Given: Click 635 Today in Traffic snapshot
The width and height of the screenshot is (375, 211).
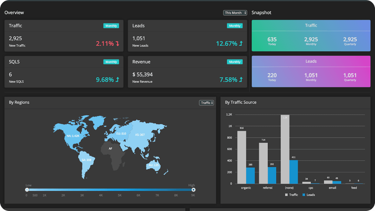Looking at the screenshot, I should [x=272, y=41].
